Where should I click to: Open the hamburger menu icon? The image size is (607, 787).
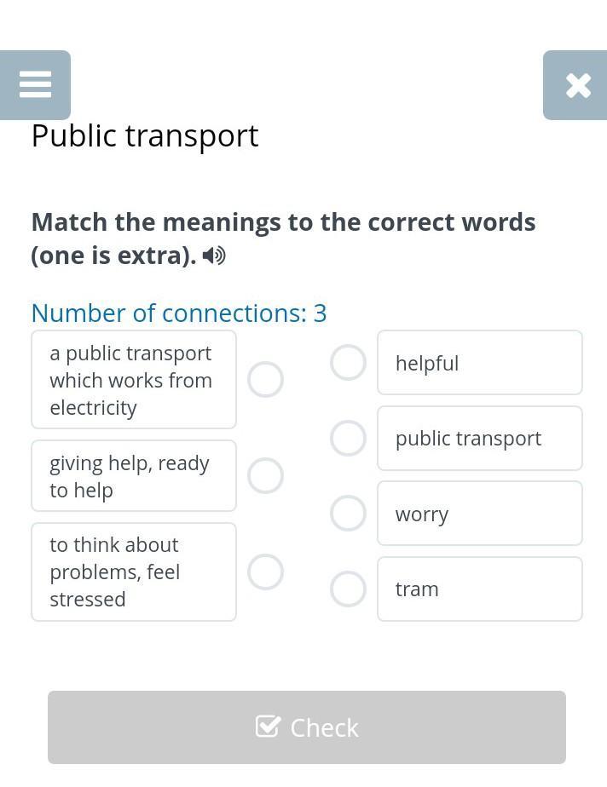pos(35,85)
